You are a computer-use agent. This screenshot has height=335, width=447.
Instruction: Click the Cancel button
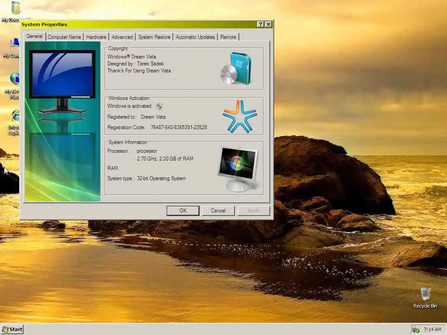[218, 211]
